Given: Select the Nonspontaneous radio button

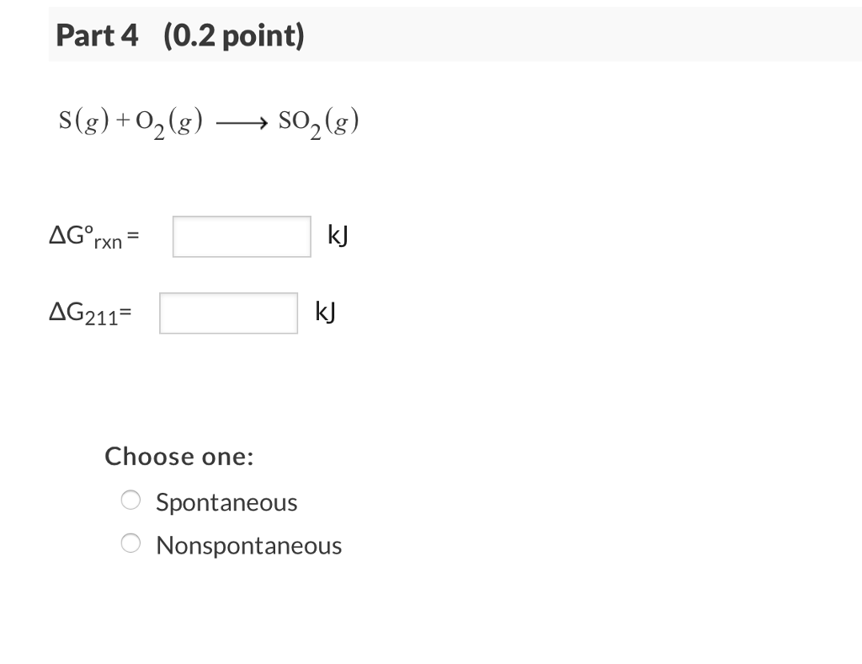Looking at the screenshot, I should pos(130,544).
